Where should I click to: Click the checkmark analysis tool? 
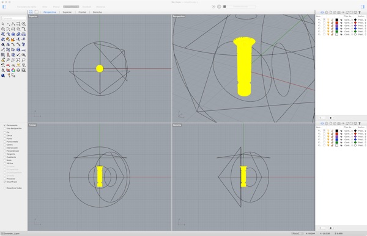[18, 55]
